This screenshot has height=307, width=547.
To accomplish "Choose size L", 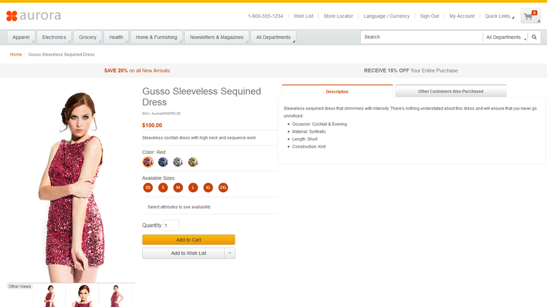I will pos(193,188).
